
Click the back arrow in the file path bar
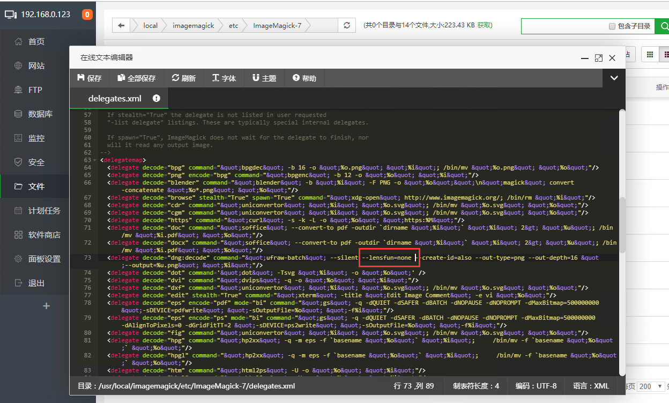point(122,25)
